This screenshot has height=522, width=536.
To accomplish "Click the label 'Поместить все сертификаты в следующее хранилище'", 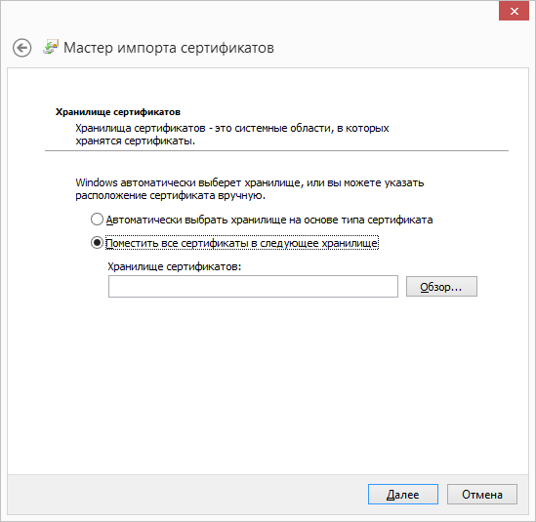I will click(242, 243).
